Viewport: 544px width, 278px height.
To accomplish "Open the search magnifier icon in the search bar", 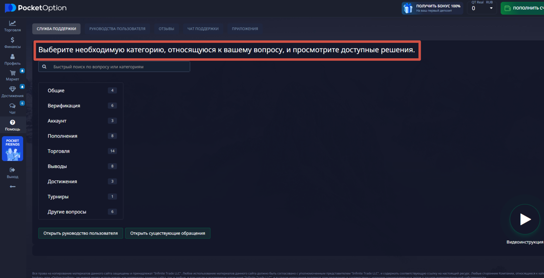I will click(x=44, y=66).
